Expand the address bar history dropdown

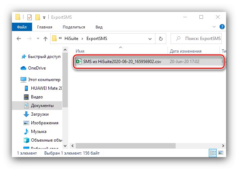click(150, 39)
